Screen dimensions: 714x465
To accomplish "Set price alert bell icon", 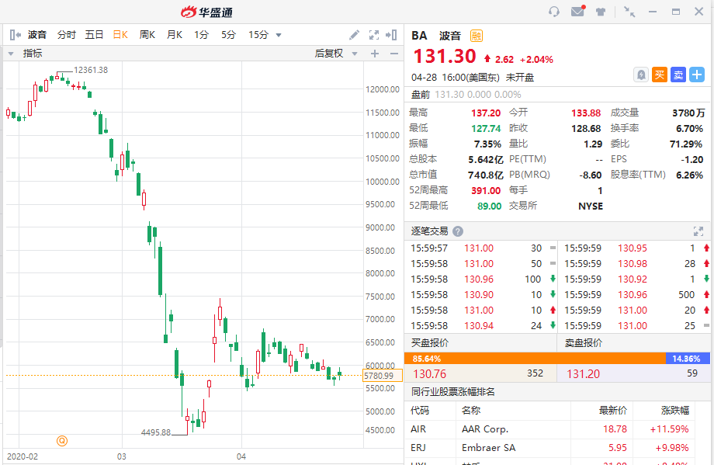I will pos(641,75).
